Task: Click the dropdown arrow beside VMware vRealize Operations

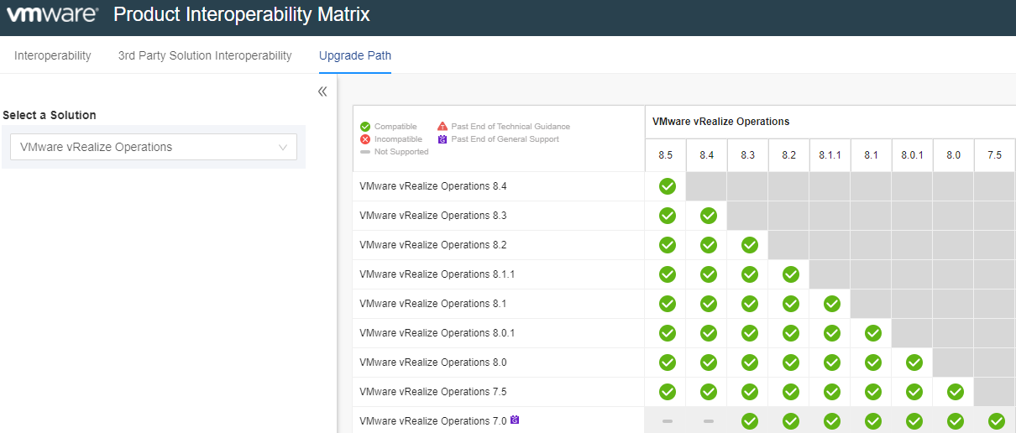Action: 283,147
